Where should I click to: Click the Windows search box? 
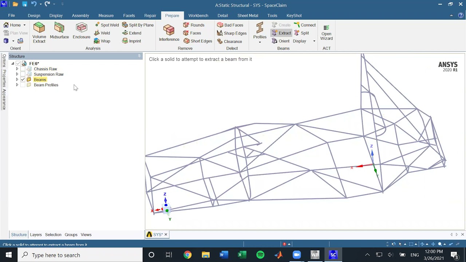(x=80, y=255)
